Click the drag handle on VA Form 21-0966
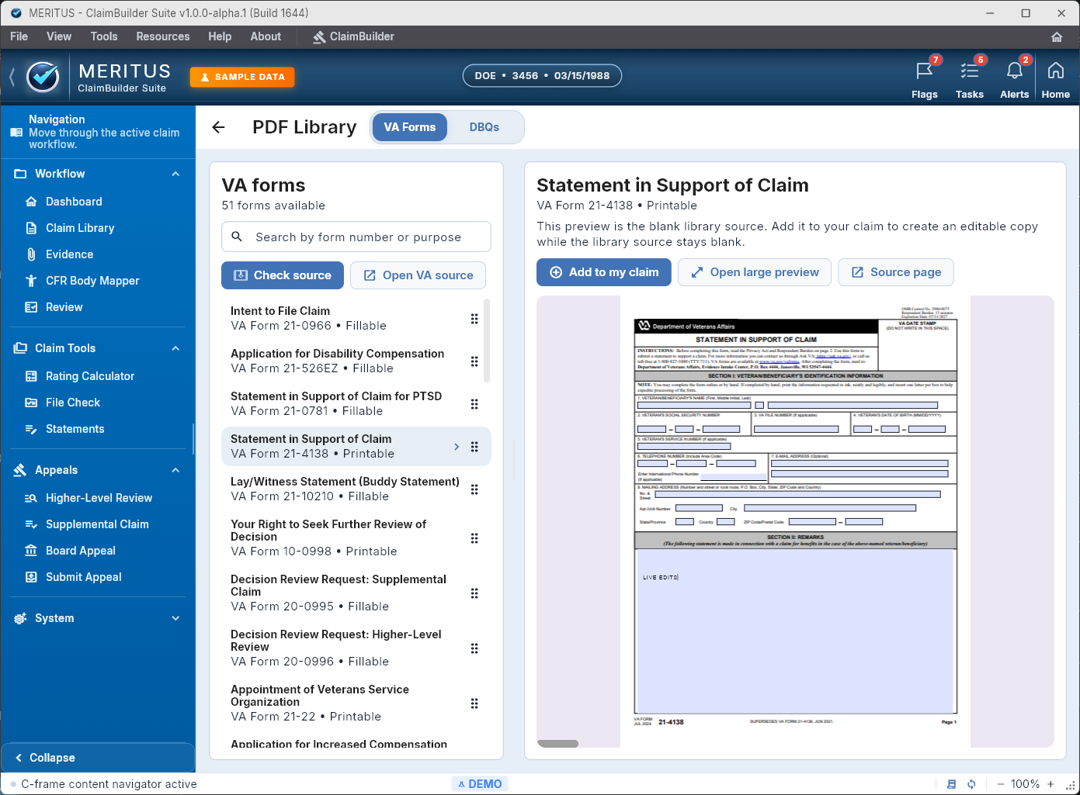1080x795 pixels. [x=474, y=318]
